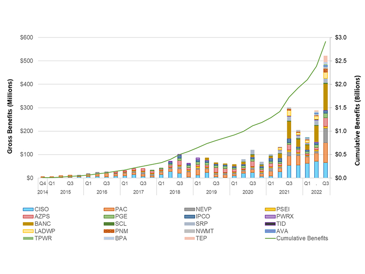
Task: Click the Cumulative Benefits legend line
Action: [271, 238]
